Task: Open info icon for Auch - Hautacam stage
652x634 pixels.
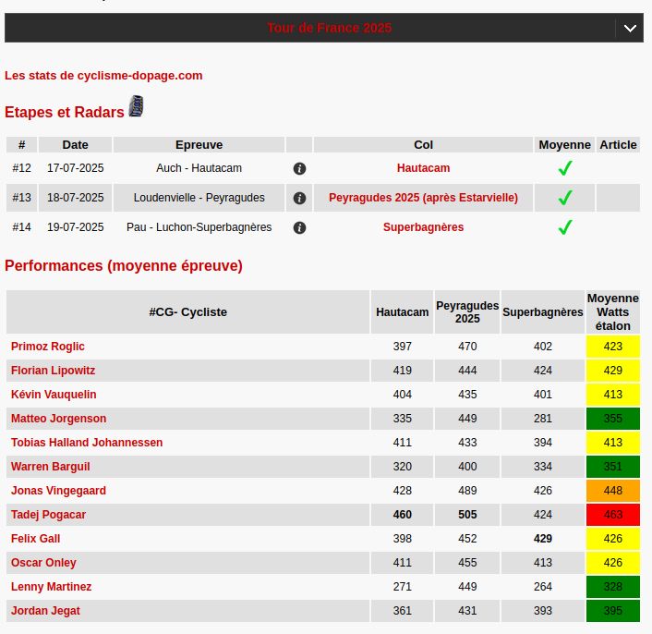Action: (x=299, y=168)
